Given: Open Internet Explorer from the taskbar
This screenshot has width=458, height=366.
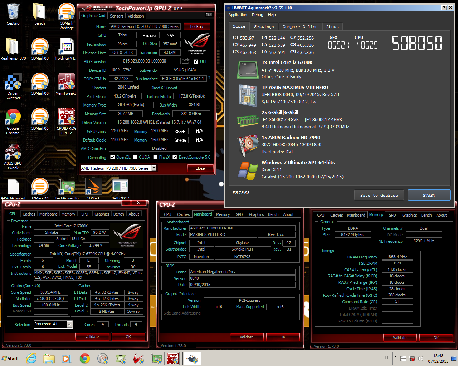Looking at the screenshot, I should 31,358.
